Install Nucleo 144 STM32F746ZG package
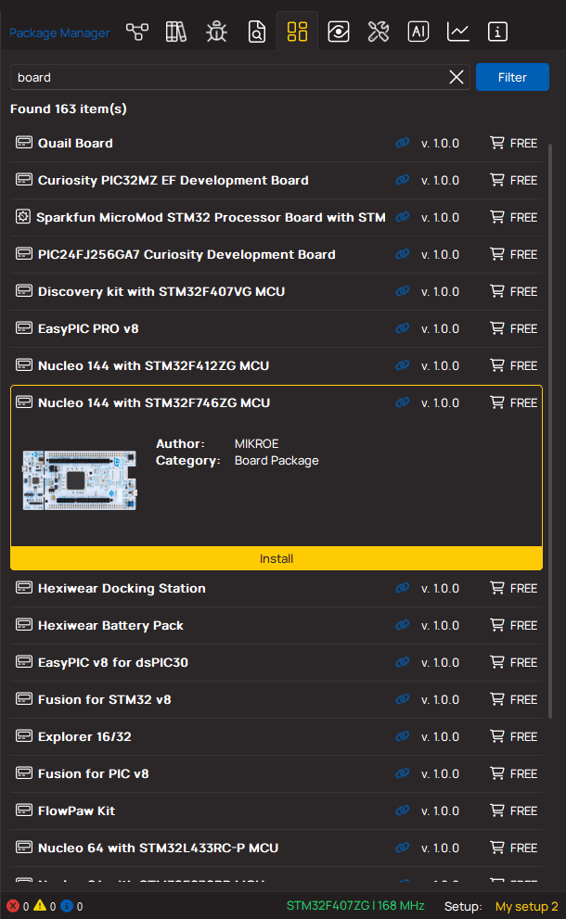This screenshot has height=919, width=566. (x=277, y=559)
